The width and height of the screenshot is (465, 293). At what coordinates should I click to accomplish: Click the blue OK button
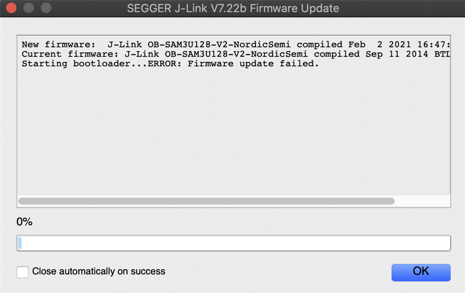coord(421,272)
